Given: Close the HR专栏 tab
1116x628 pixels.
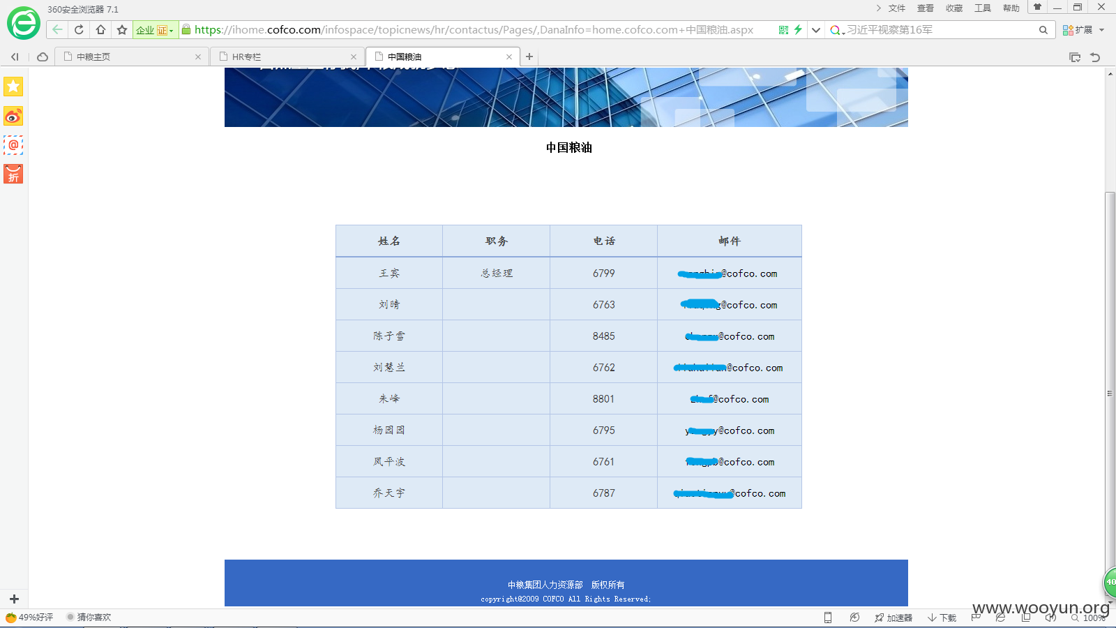Looking at the screenshot, I should click(354, 57).
